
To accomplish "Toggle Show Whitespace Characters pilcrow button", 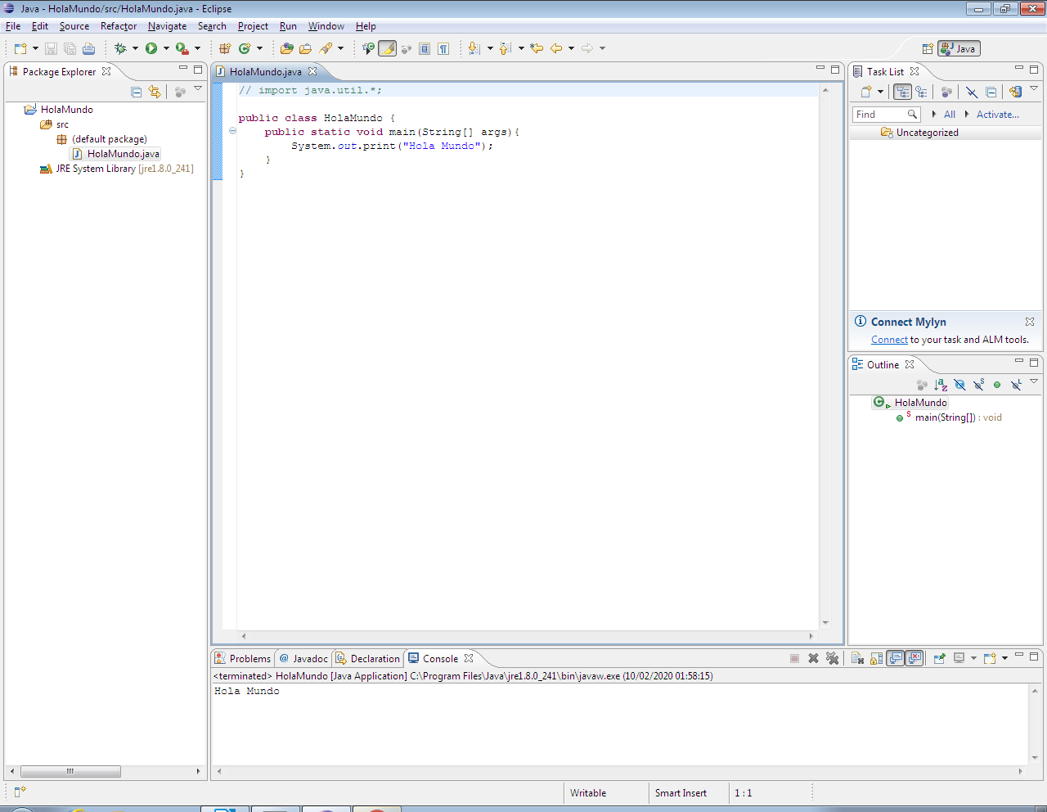I will (443, 48).
